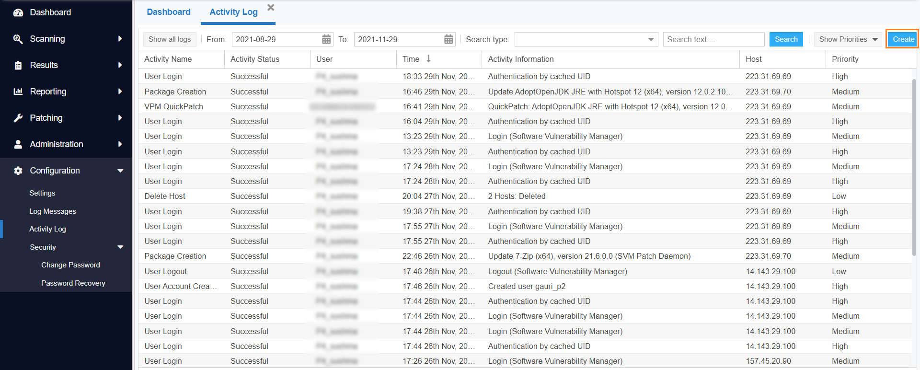Click the Administration user icon

coord(18,144)
